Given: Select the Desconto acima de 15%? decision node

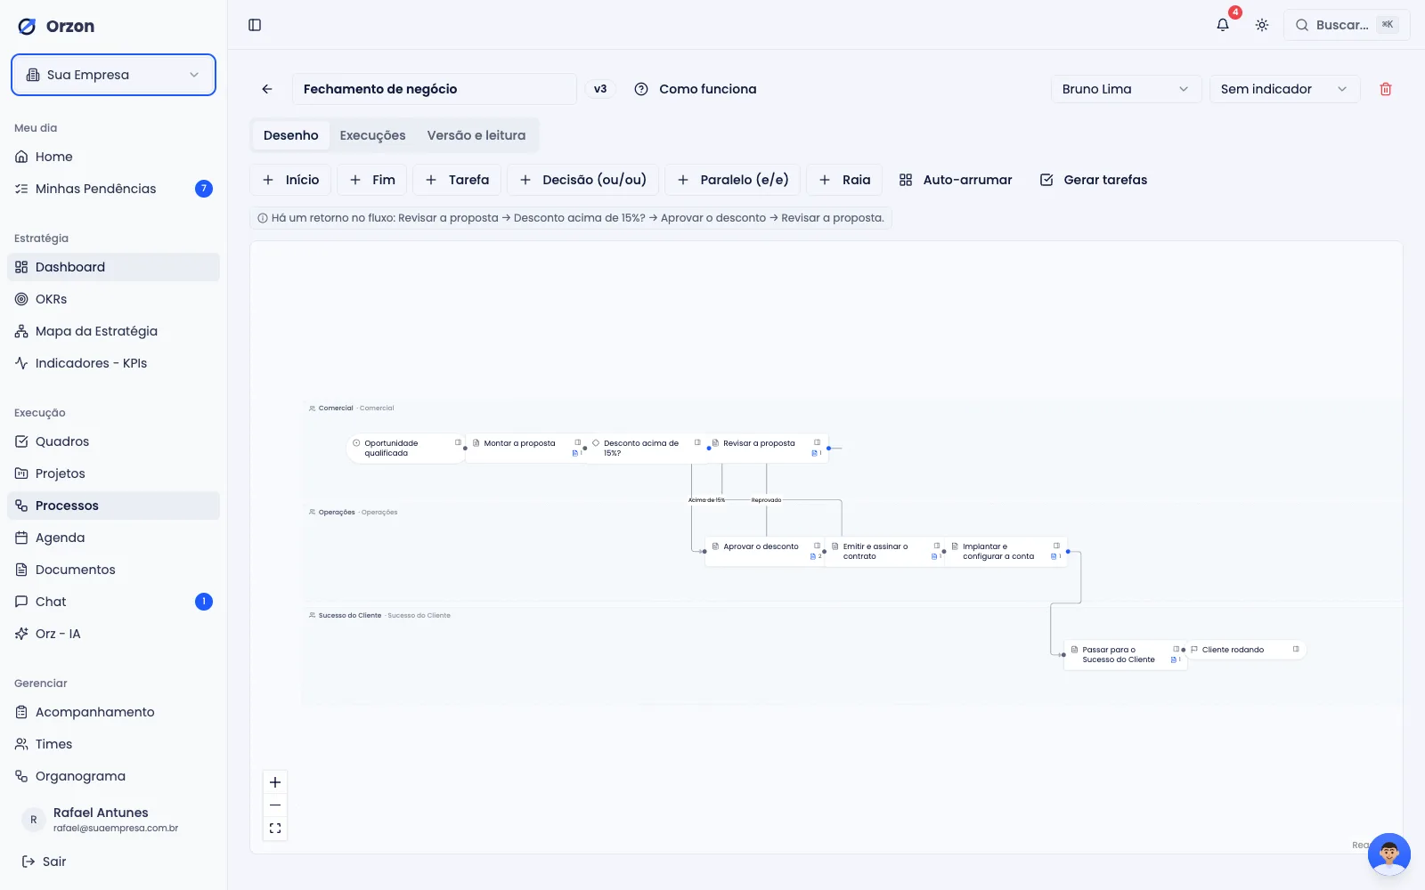Looking at the screenshot, I should 647,449.
